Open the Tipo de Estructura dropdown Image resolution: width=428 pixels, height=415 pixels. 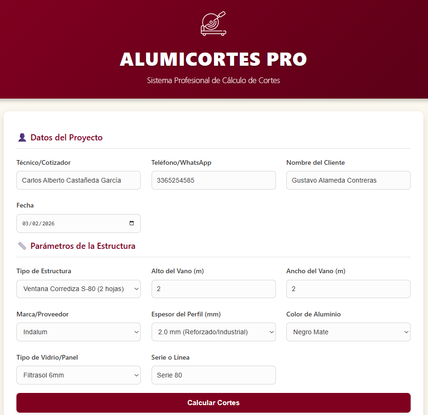[x=78, y=289]
